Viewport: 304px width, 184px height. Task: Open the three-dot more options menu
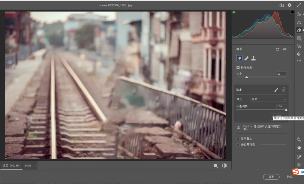pyautogui.click(x=299, y=61)
